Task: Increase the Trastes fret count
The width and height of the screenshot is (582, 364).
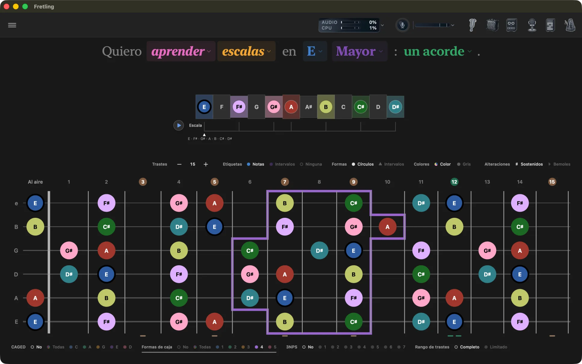Action: click(x=206, y=164)
